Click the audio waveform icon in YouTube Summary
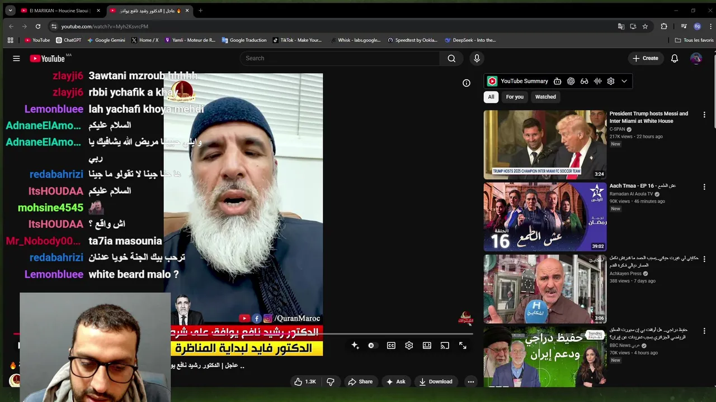The image size is (716, 402). pos(597,81)
